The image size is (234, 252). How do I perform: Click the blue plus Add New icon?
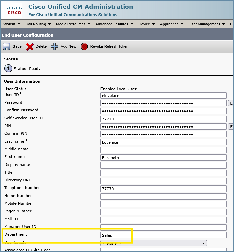pos(55,46)
